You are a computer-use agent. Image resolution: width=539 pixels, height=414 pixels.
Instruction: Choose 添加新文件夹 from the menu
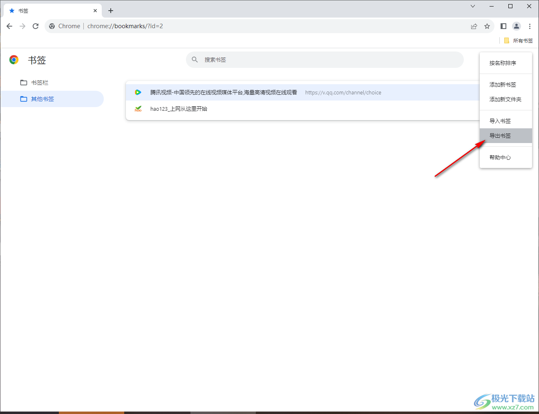click(506, 99)
